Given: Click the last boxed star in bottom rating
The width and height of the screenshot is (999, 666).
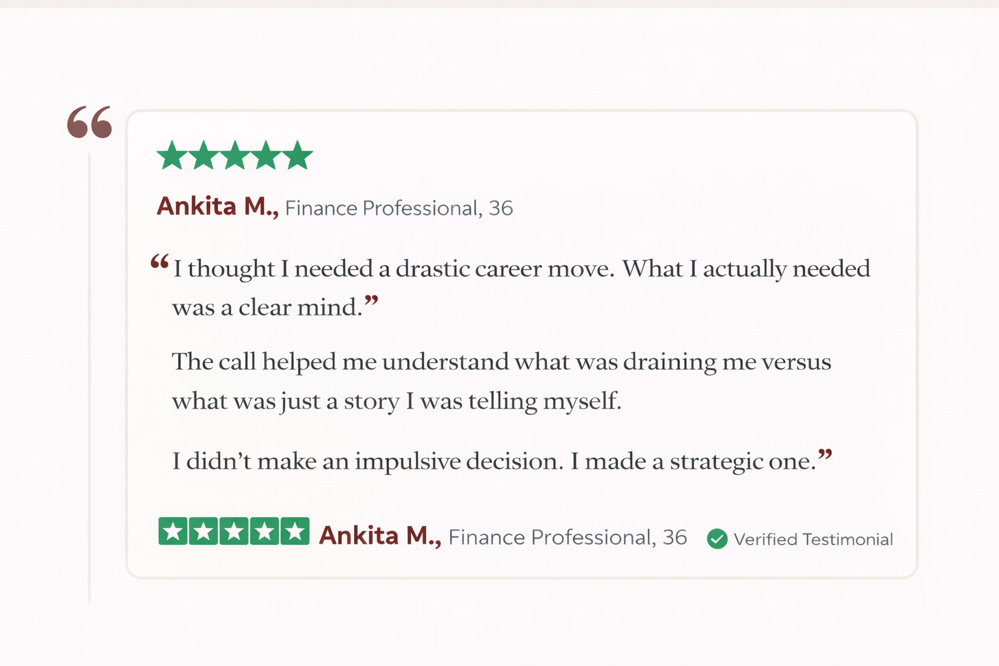Looking at the screenshot, I should [x=295, y=531].
